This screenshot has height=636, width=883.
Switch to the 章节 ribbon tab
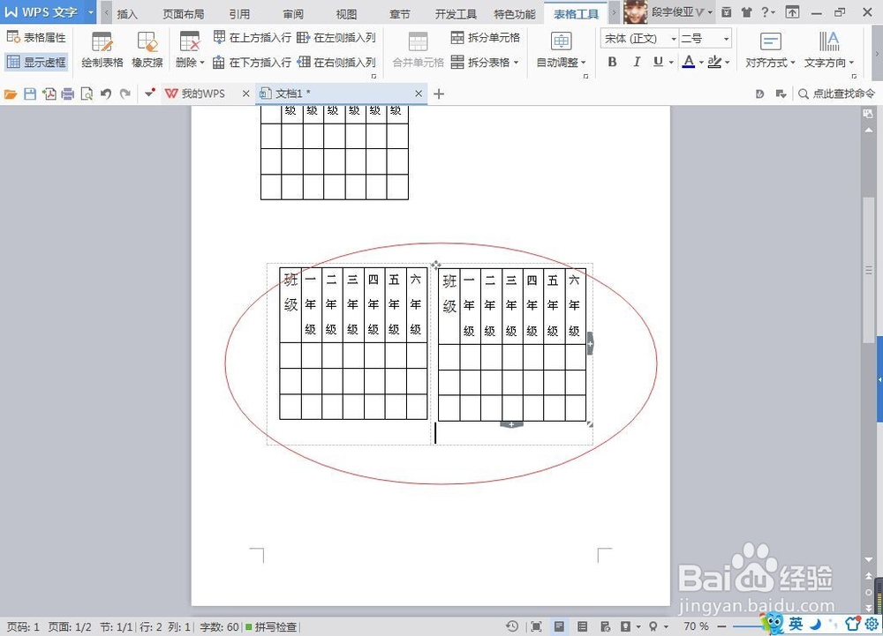tap(400, 14)
